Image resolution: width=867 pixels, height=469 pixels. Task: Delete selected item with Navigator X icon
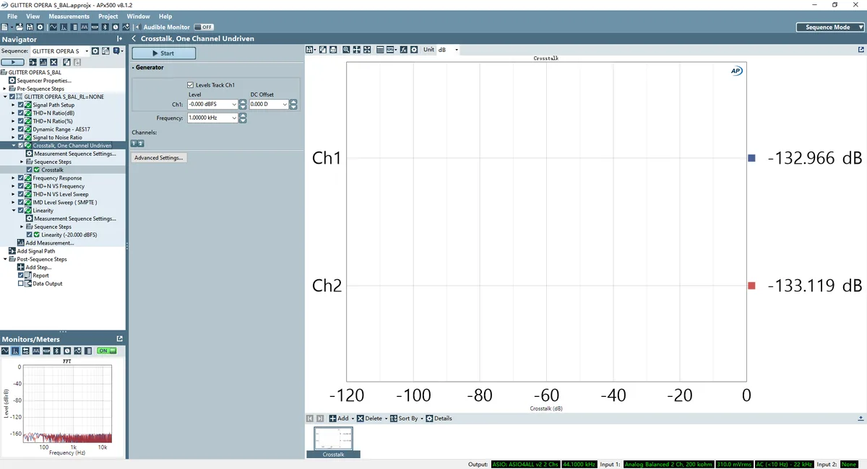point(53,63)
